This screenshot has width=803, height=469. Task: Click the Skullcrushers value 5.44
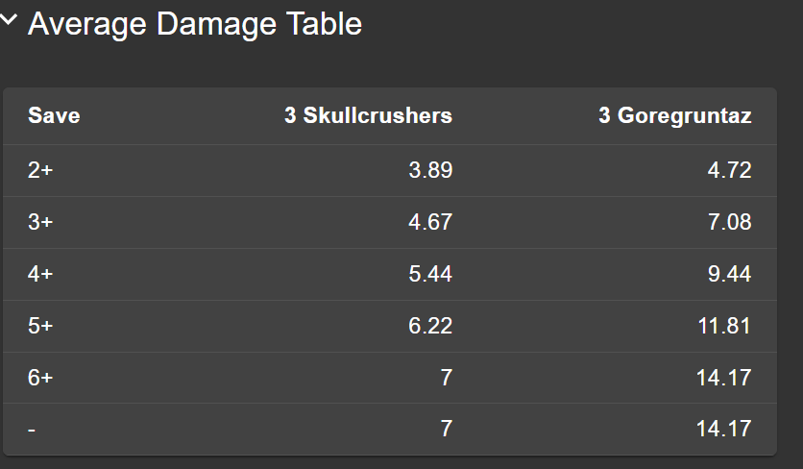click(429, 275)
